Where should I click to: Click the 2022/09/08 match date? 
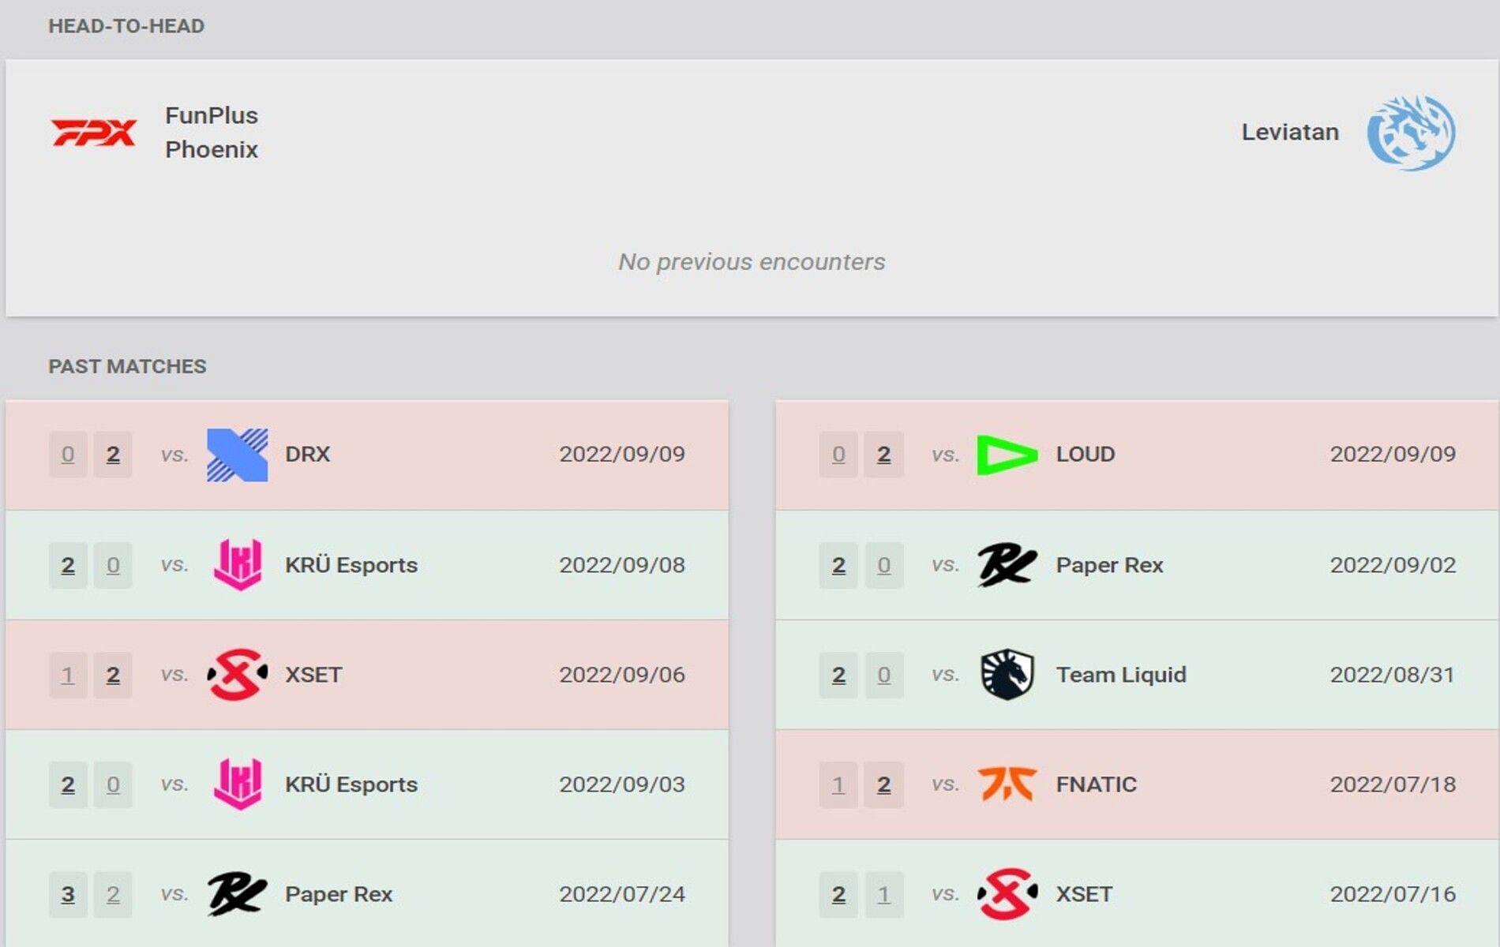pos(622,565)
